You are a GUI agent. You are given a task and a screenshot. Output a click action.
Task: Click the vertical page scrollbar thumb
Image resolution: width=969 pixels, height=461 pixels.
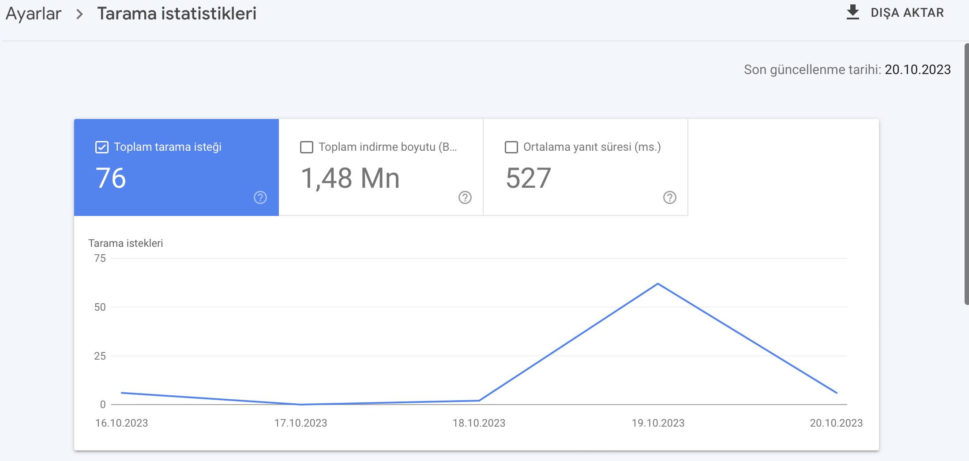pyautogui.click(x=966, y=174)
